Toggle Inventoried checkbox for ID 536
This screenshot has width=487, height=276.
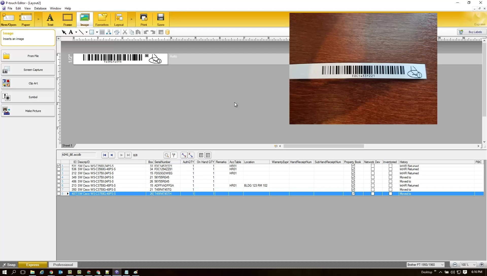coord(390,169)
